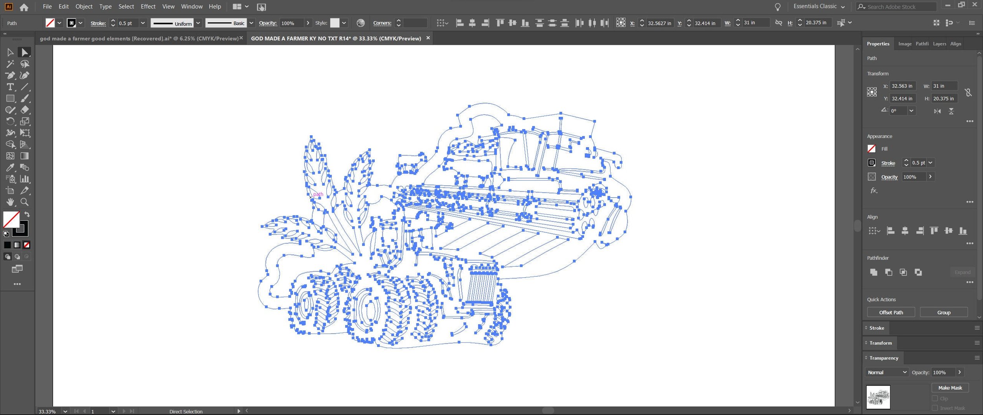Click the Group quick action button

[944, 312]
